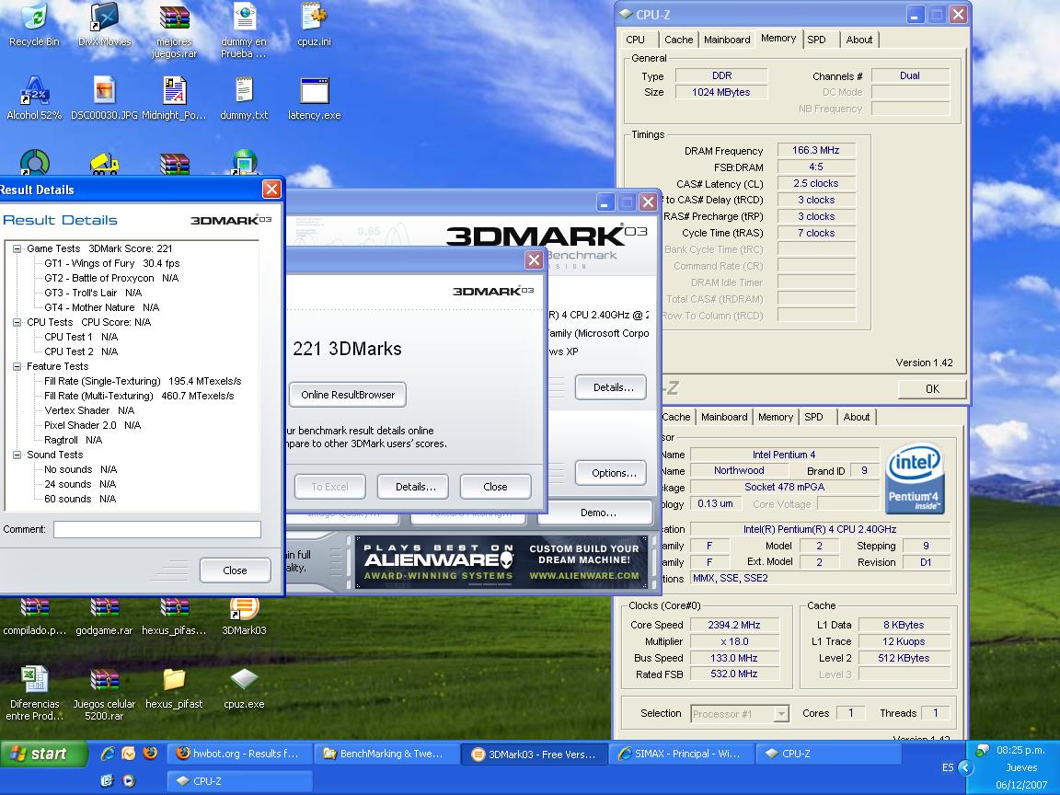Select the cpuz.ini file icon

[x=315, y=26]
